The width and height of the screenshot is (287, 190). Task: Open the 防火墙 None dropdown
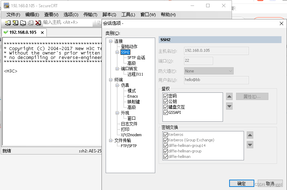pos(209,71)
